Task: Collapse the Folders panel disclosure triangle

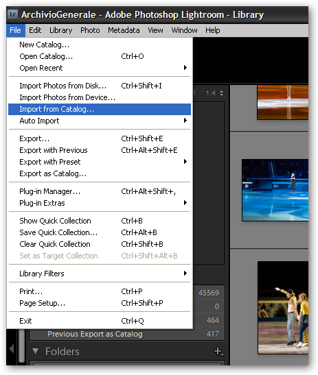Action: (35, 351)
